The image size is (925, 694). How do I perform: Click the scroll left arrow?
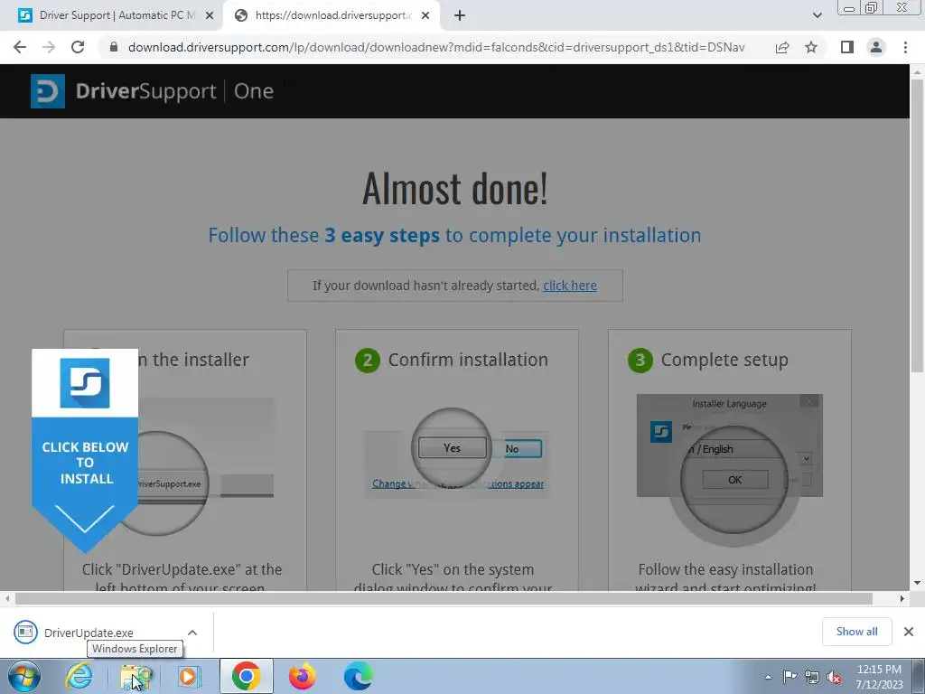(x=7, y=599)
